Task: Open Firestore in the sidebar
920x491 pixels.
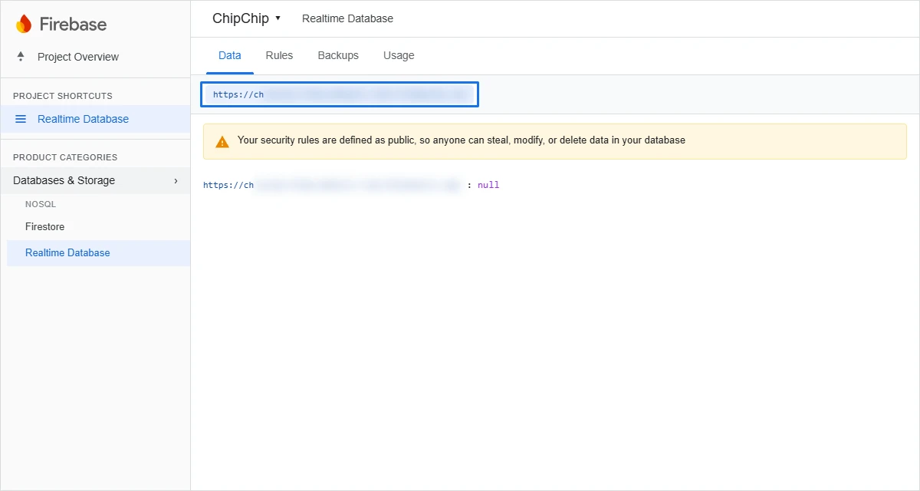Action: (44, 227)
